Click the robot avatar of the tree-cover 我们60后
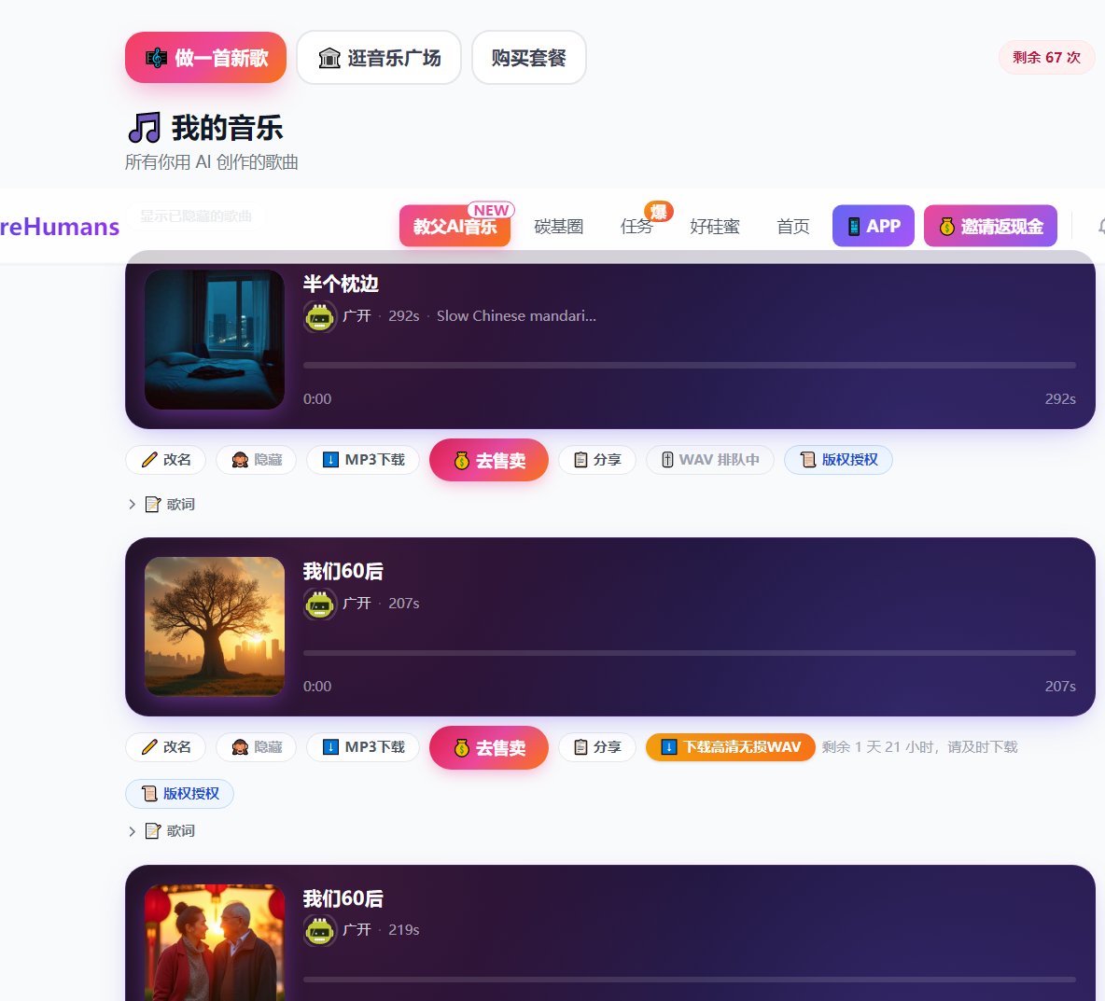The width and height of the screenshot is (1105, 1001). 320,605
